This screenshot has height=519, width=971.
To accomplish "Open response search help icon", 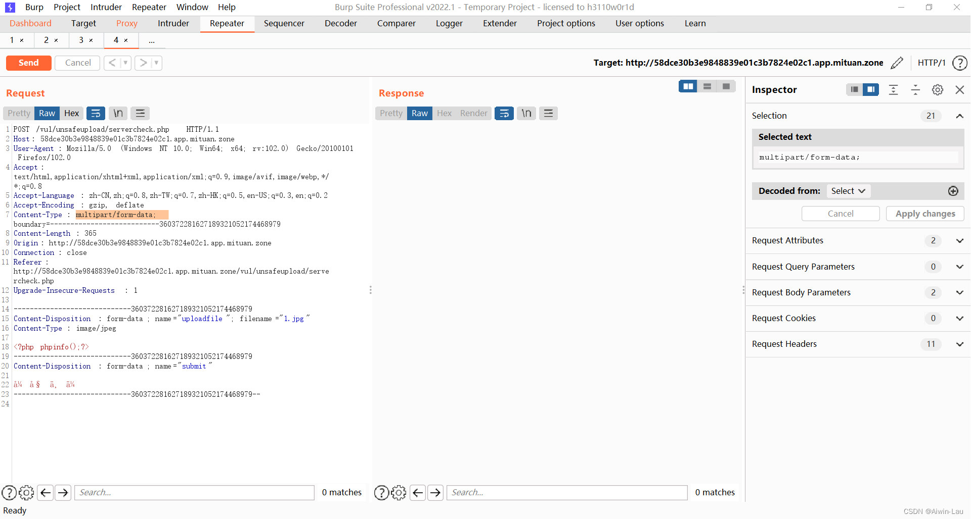I will coord(381,492).
